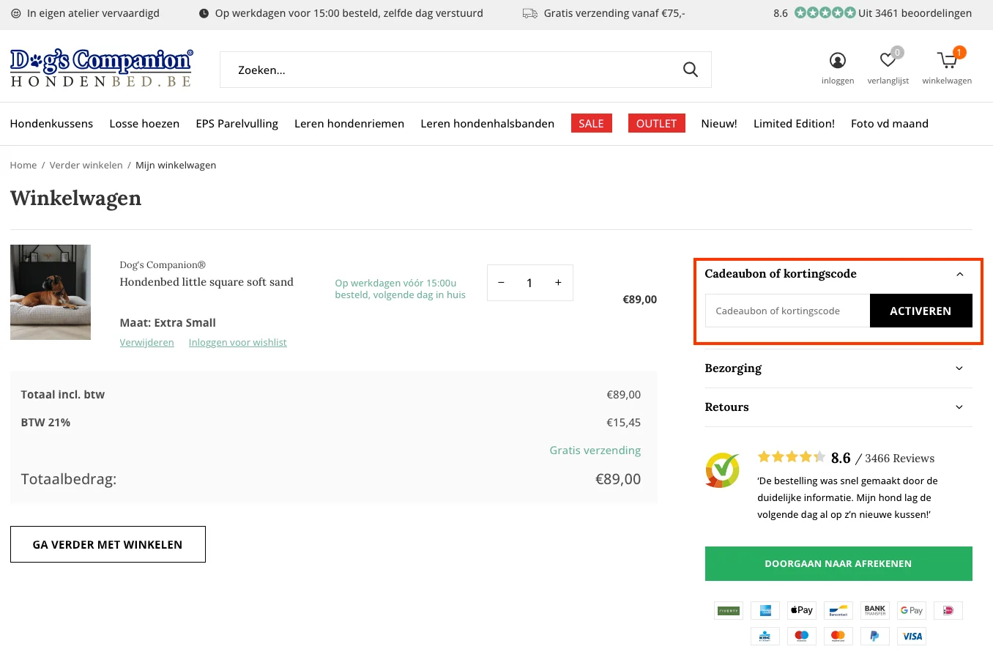This screenshot has width=993, height=660.
Task: Click the Google Pay payment icon
Action: pyautogui.click(x=911, y=610)
